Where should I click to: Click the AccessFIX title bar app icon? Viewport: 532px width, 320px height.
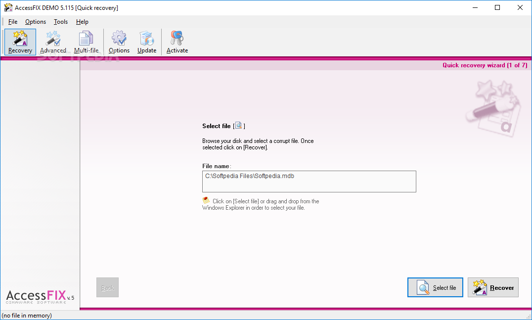pos(8,7)
